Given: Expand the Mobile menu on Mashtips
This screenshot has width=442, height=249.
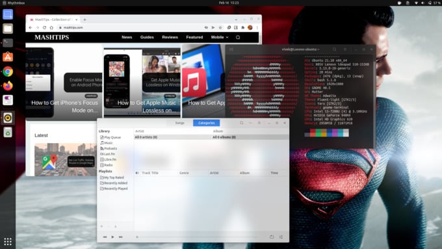Looking at the screenshot, I should (220, 37).
